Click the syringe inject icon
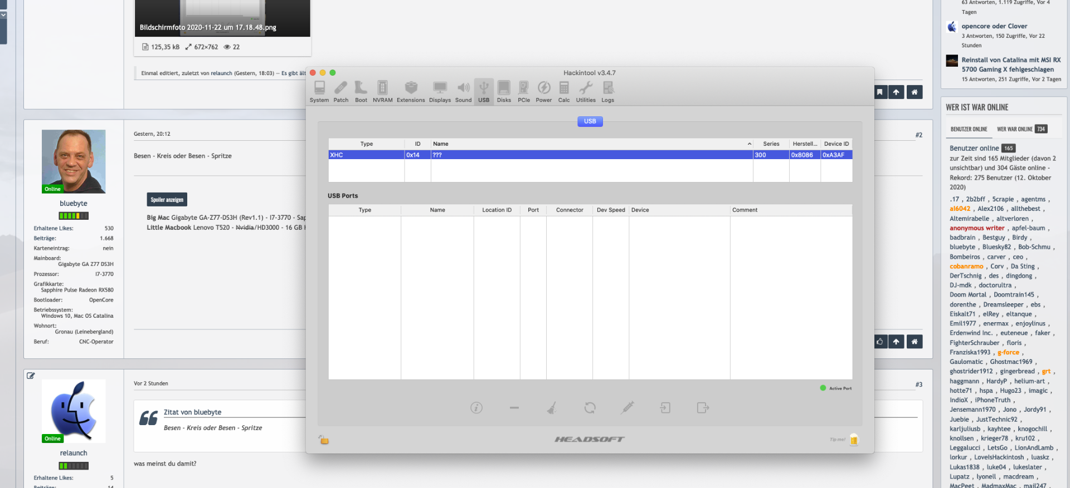Screen dimensions: 1070x488 (x=628, y=408)
